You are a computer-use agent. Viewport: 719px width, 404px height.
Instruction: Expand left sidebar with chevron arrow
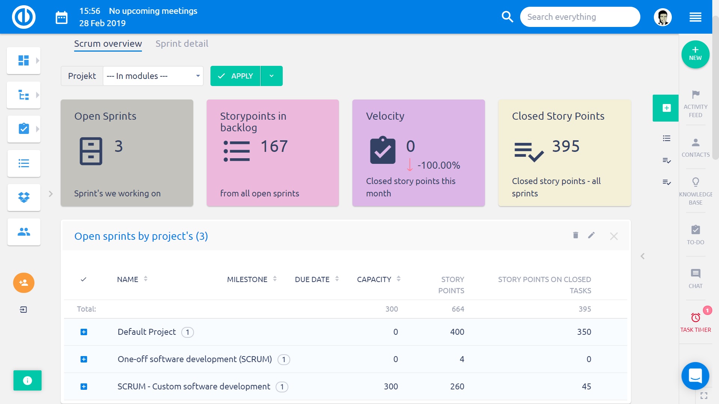point(51,194)
